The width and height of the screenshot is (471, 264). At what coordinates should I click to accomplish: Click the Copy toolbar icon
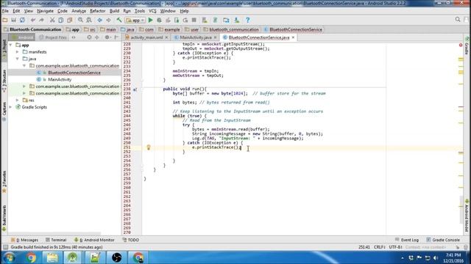[61, 20]
